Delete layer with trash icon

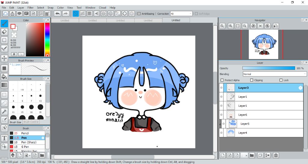276,155
